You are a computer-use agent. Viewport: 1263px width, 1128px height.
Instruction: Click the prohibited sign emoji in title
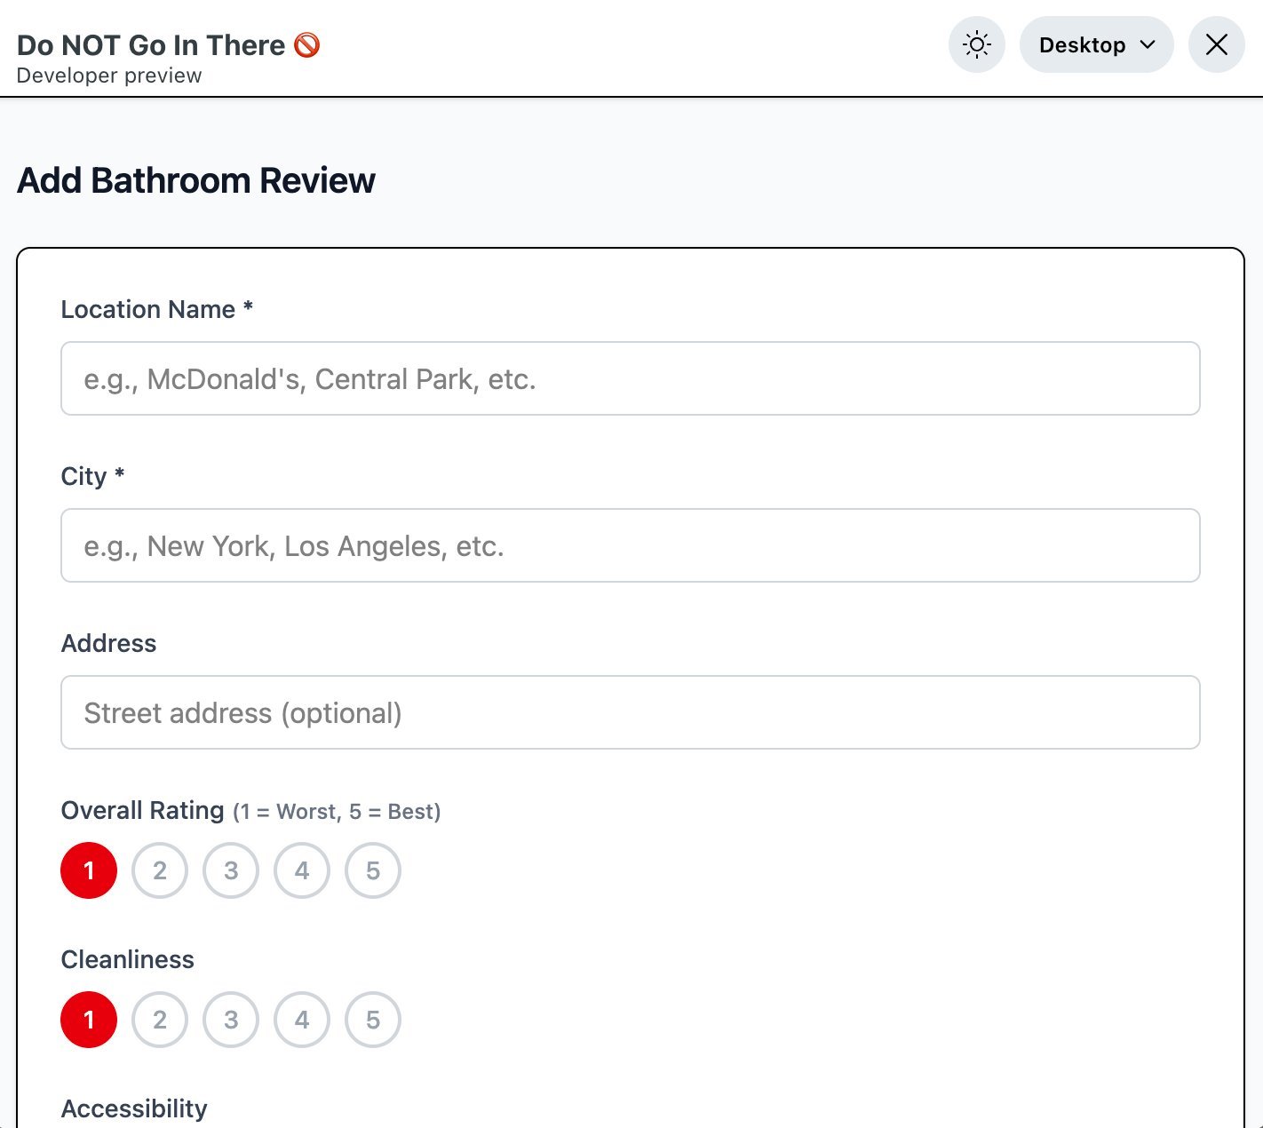306,44
